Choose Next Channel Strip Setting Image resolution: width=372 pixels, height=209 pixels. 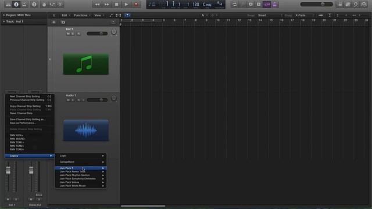pos(30,96)
